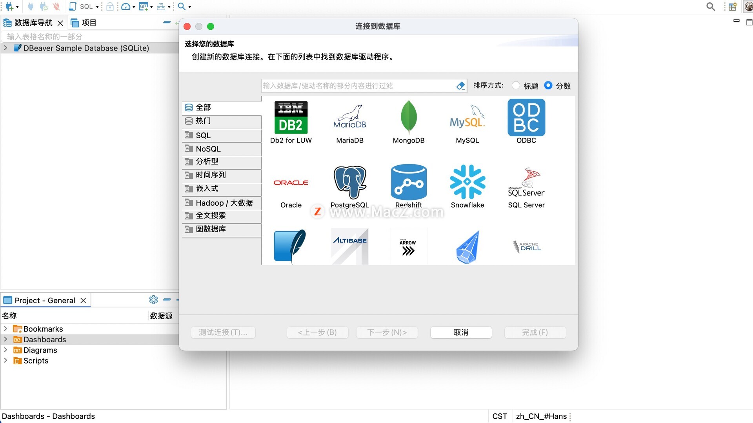
Task: Click the toolbar magnifier search icon
Action: [182, 7]
